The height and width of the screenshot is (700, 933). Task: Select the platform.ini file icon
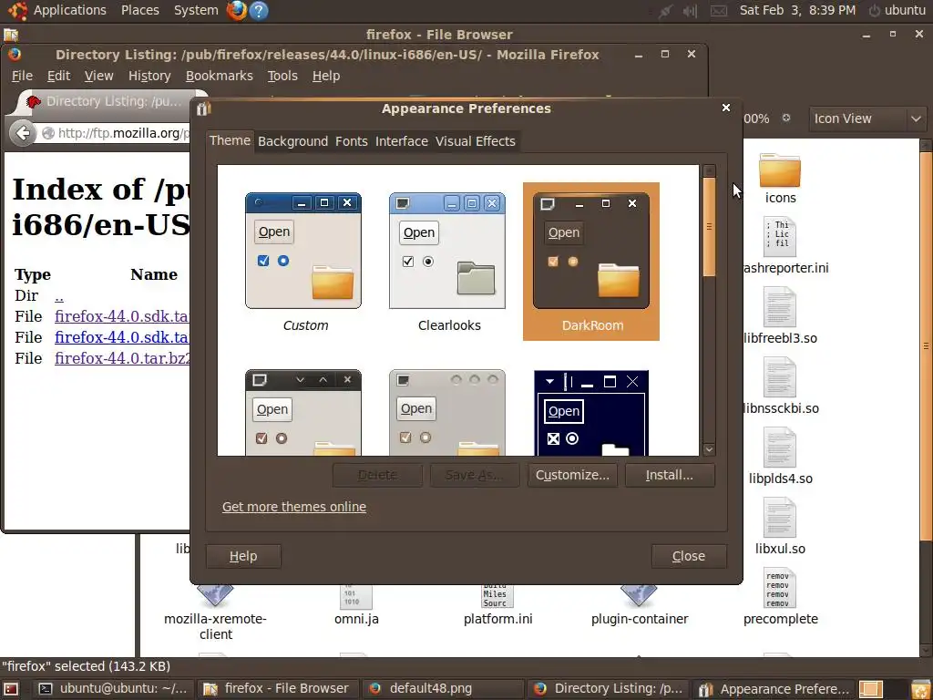pos(497,604)
